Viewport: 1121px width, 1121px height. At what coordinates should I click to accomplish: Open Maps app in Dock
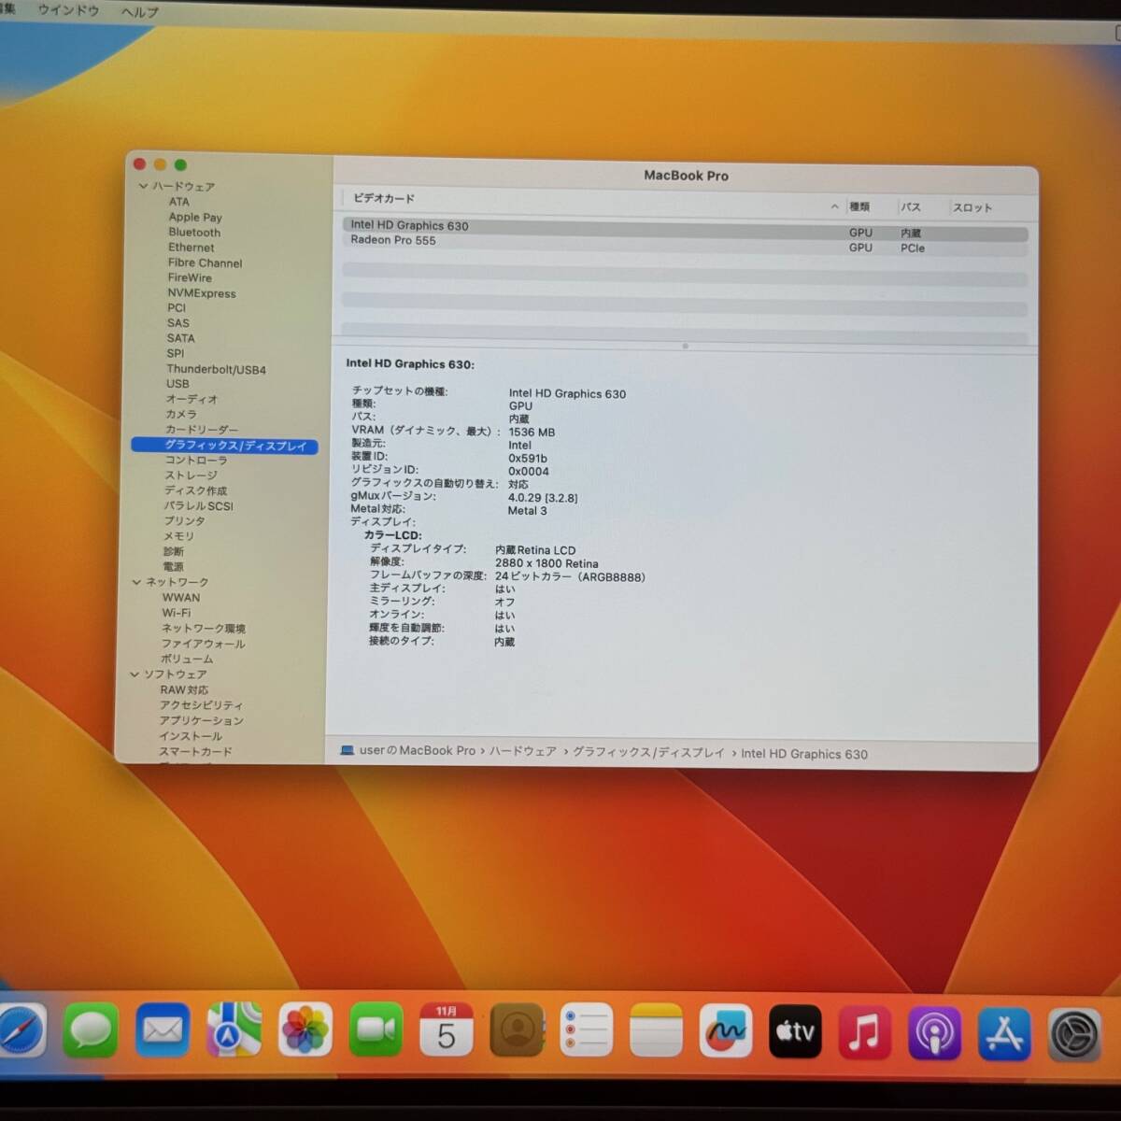coord(234,1030)
